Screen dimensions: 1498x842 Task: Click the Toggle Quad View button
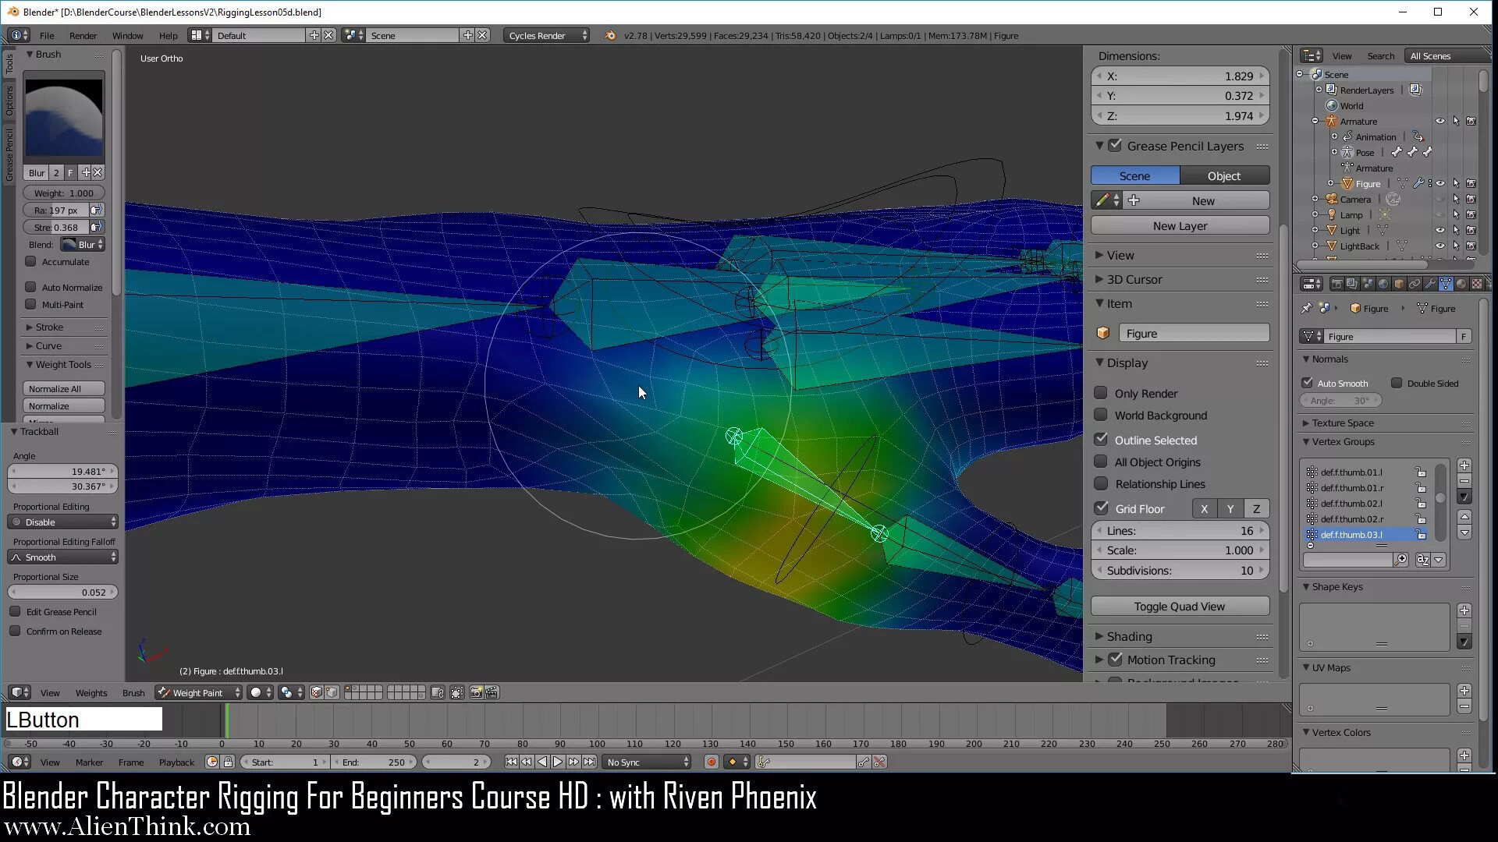pyautogui.click(x=1179, y=607)
